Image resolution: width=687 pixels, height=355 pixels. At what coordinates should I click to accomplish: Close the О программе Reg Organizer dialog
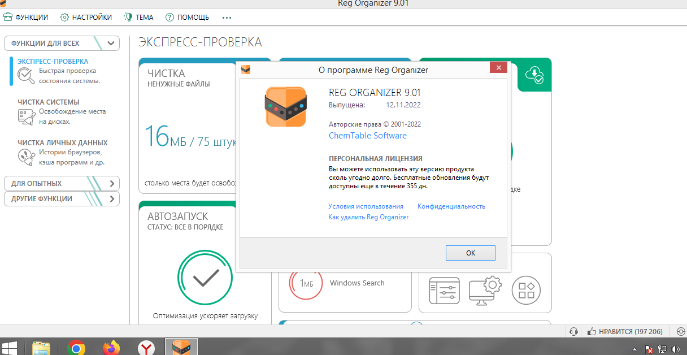point(498,68)
